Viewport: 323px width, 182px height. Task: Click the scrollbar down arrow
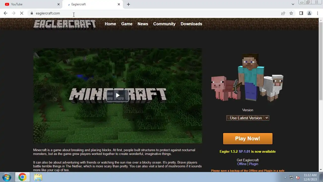coord(321,170)
